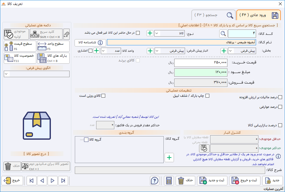Switch to the جستجو (F3) tab

click(214, 15)
